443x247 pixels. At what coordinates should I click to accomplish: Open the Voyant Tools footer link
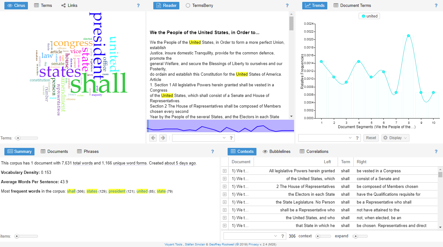[x=173, y=244]
